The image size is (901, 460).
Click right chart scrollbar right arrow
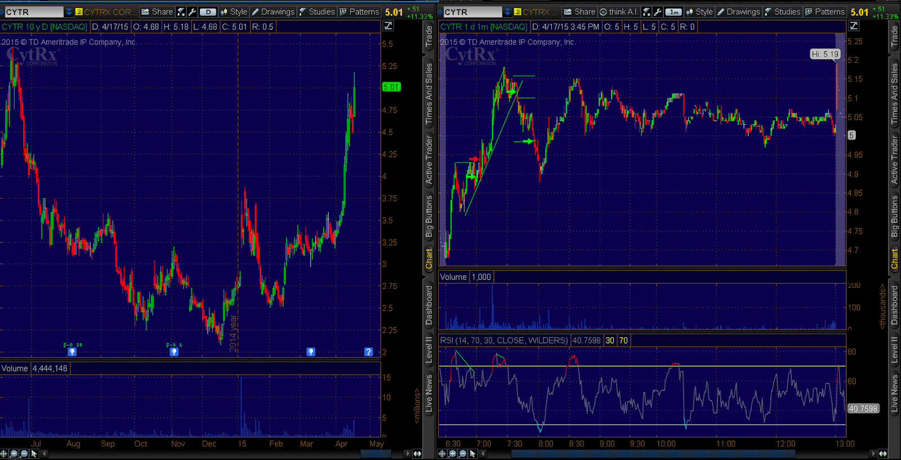pyautogui.click(x=873, y=454)
